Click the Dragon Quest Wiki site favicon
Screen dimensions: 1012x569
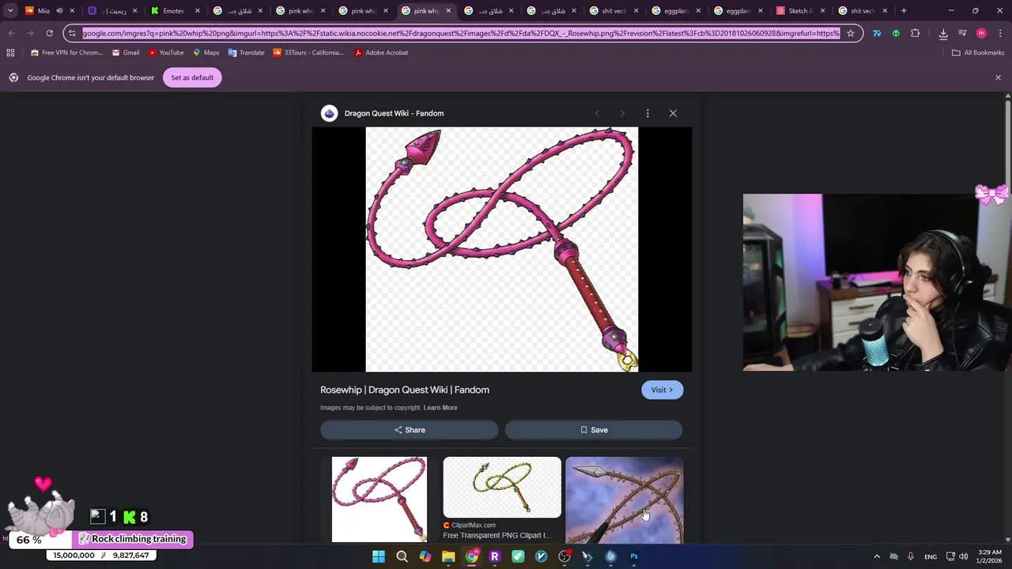click(329, 113)
